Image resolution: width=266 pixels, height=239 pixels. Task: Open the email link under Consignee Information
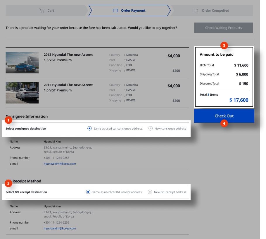tap(60, 164)
